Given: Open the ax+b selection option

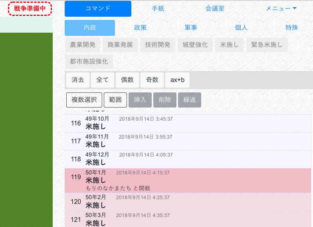Looking at the screenshot, I should [177, 80].
